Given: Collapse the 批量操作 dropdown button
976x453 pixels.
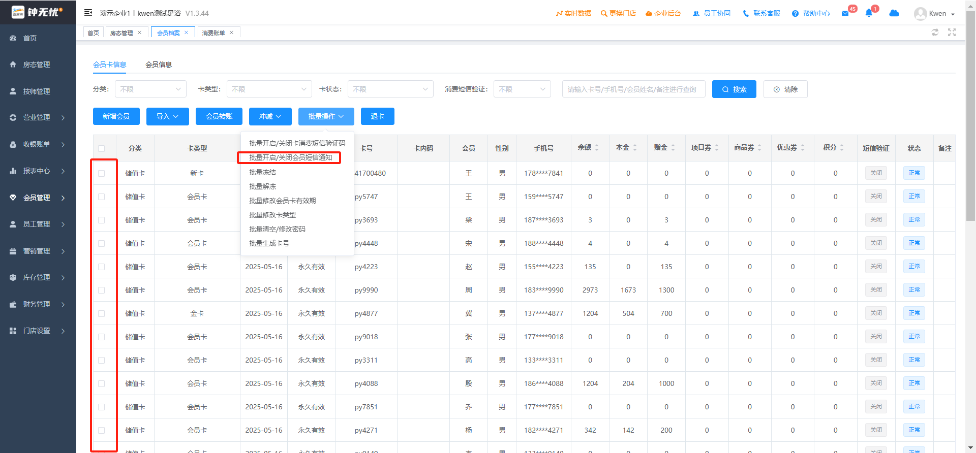Looking at the screenshot, I should pyautogui.click(x=326, y=116).
